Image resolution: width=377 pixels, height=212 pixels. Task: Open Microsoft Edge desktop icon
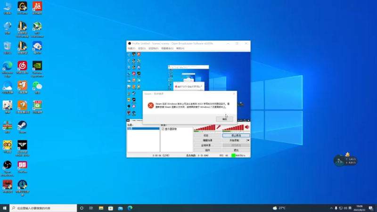[8, 69]
